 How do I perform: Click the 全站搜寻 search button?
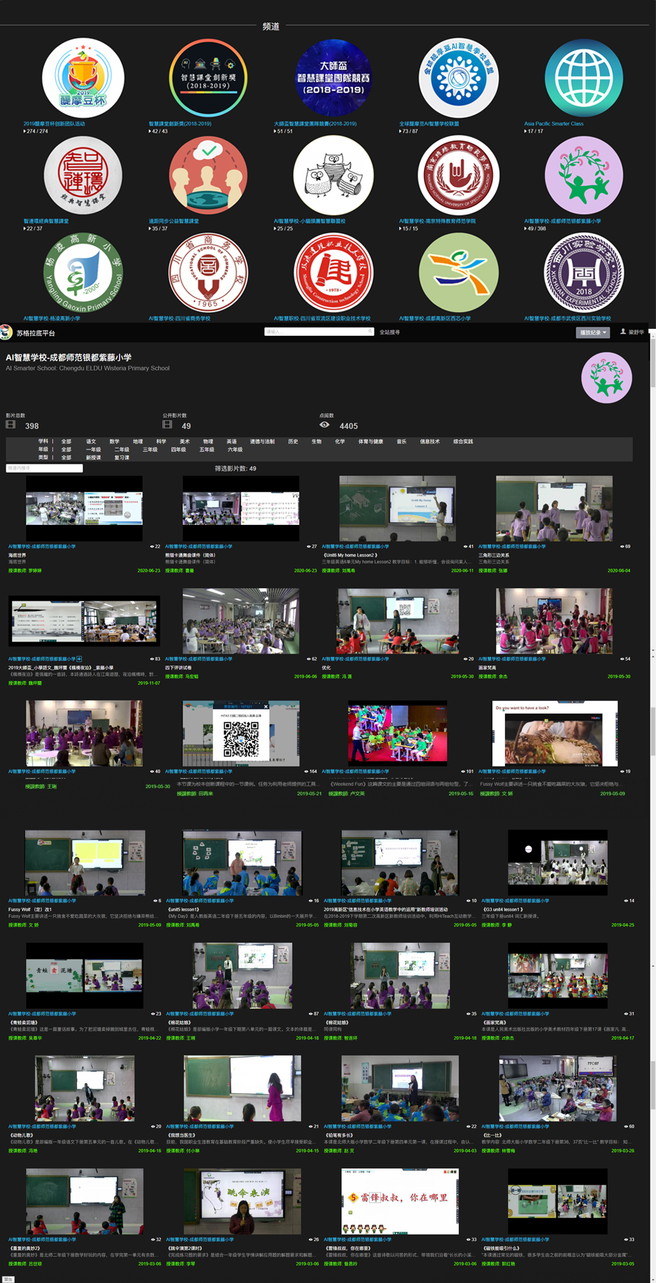click(389, 332)
